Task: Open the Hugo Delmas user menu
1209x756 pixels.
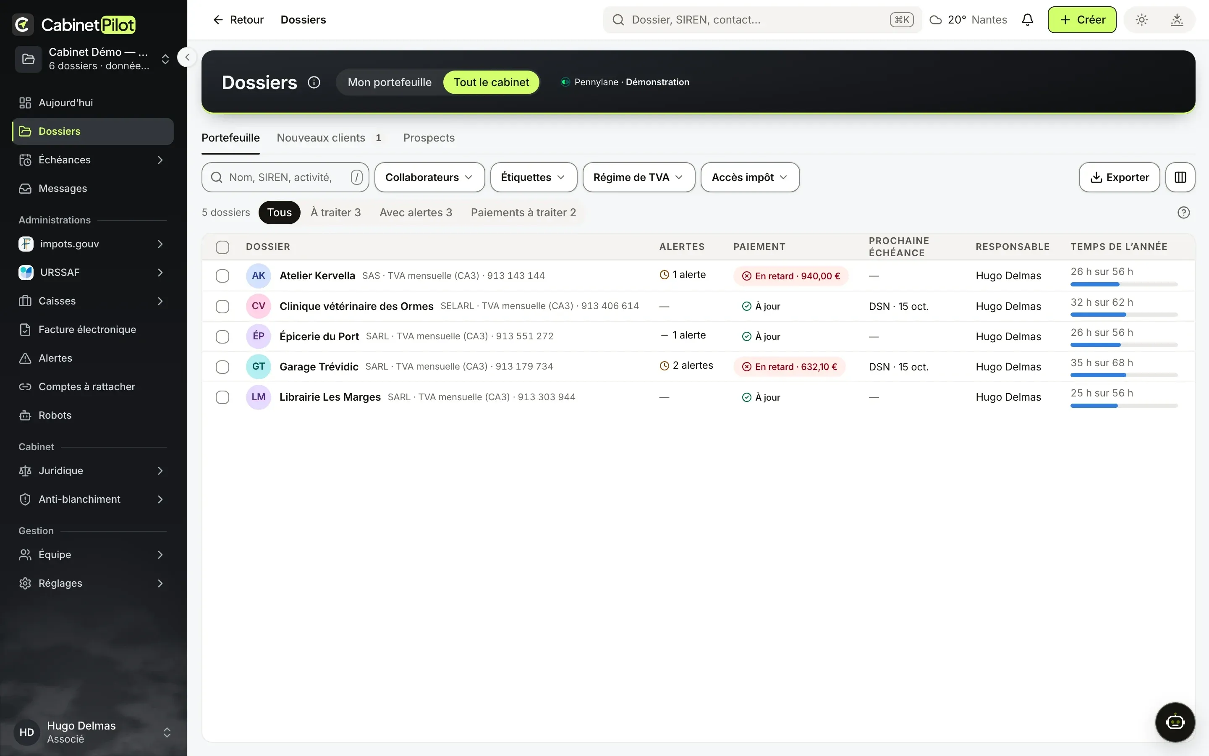Action: (x=92, y=732)
